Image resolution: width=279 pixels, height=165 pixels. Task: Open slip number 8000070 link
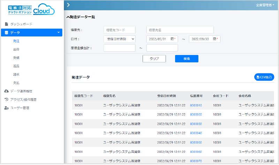(x=196, y=161)
